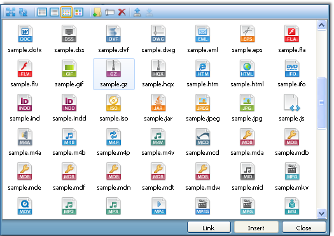Image resolution: width=334 pixels, height=236 pixels.
Task: Select the sample.m4p file
Action: click(113, 142)
